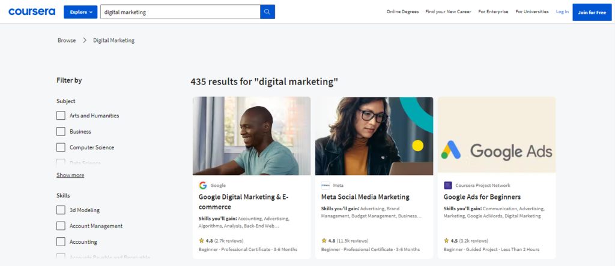Expand subjects with Show more
The image size is (615, 266).
pos(70,175)
